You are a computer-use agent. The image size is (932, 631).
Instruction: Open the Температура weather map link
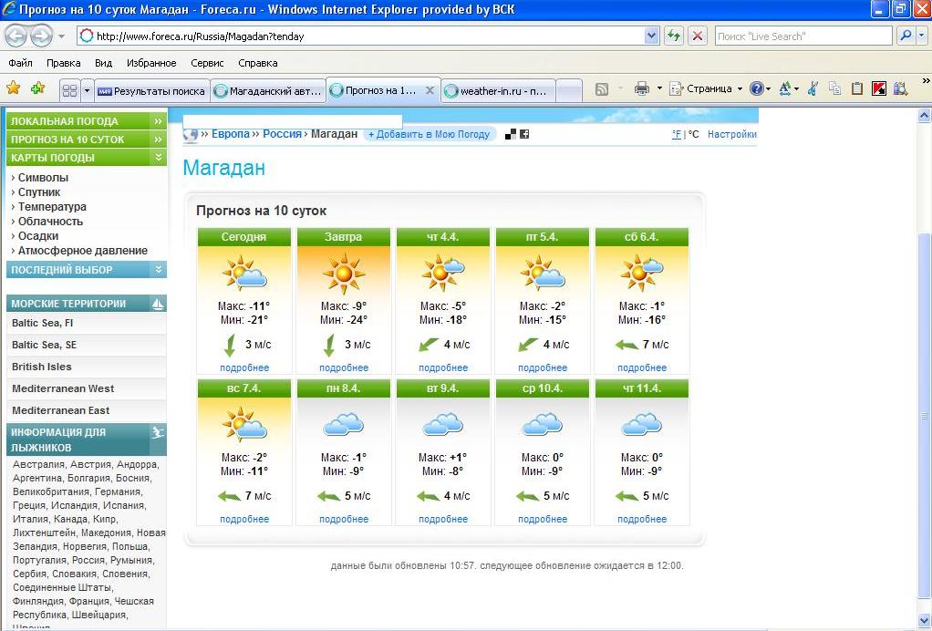(x=52, y=207)
